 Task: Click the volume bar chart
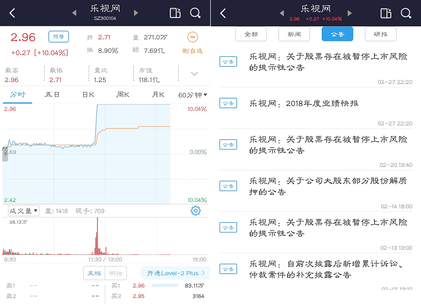[x=105, y=236]
